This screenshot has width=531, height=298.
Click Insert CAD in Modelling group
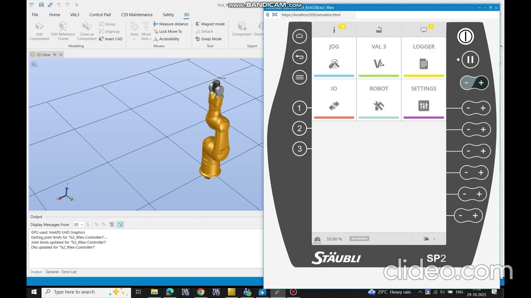(110, 39)
